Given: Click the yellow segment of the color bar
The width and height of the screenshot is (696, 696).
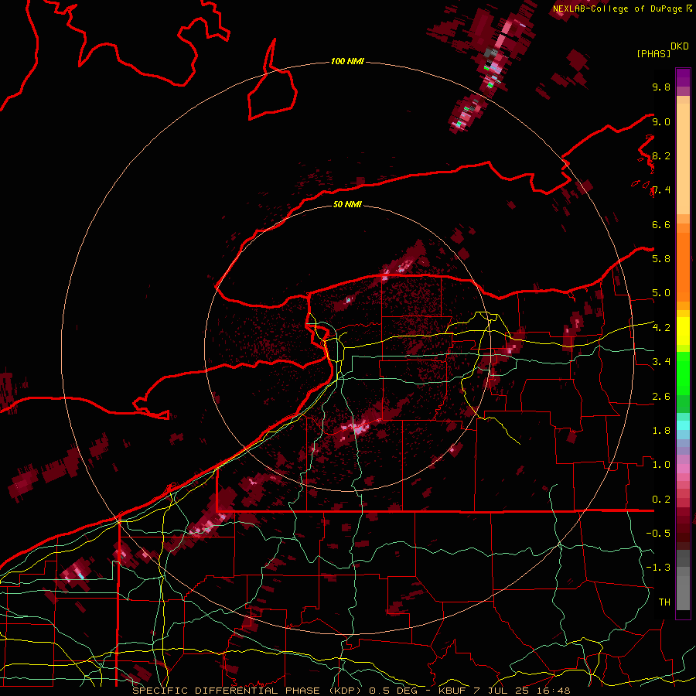Looking at the screenshot, I should pos(683,331).
